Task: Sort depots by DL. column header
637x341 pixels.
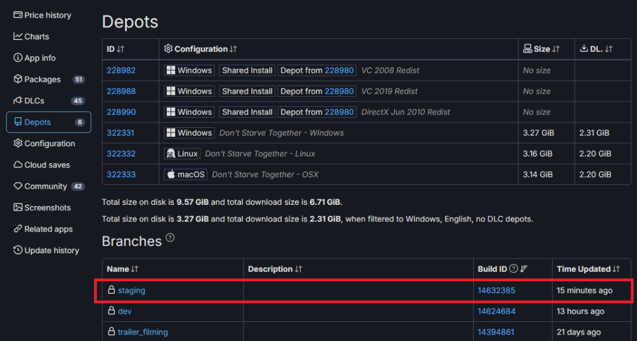Action: (x=596, y=49)
